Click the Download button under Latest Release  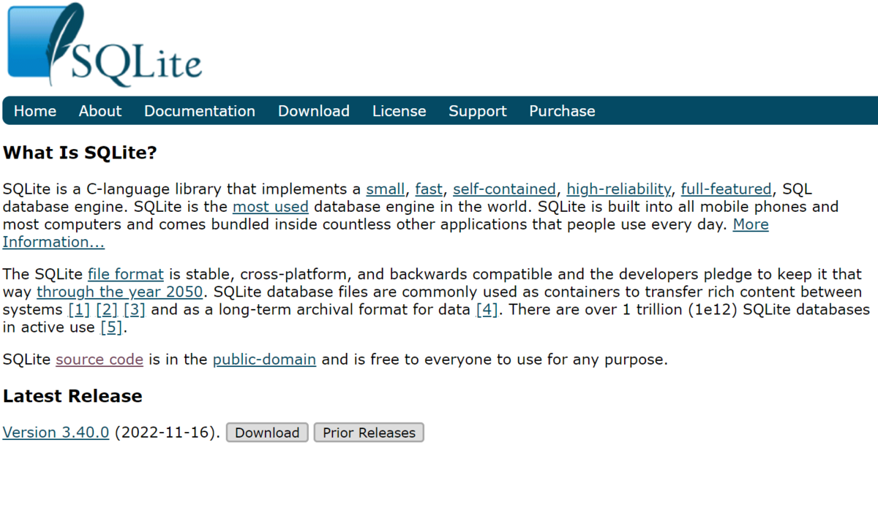267,433
